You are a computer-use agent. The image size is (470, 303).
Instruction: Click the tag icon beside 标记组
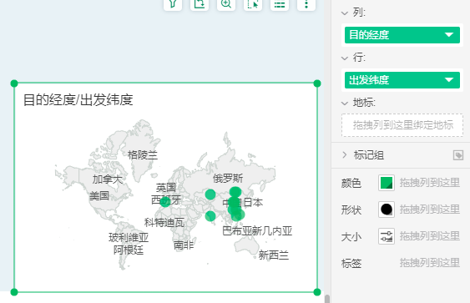pyautogui.click(x=458, y=155)
